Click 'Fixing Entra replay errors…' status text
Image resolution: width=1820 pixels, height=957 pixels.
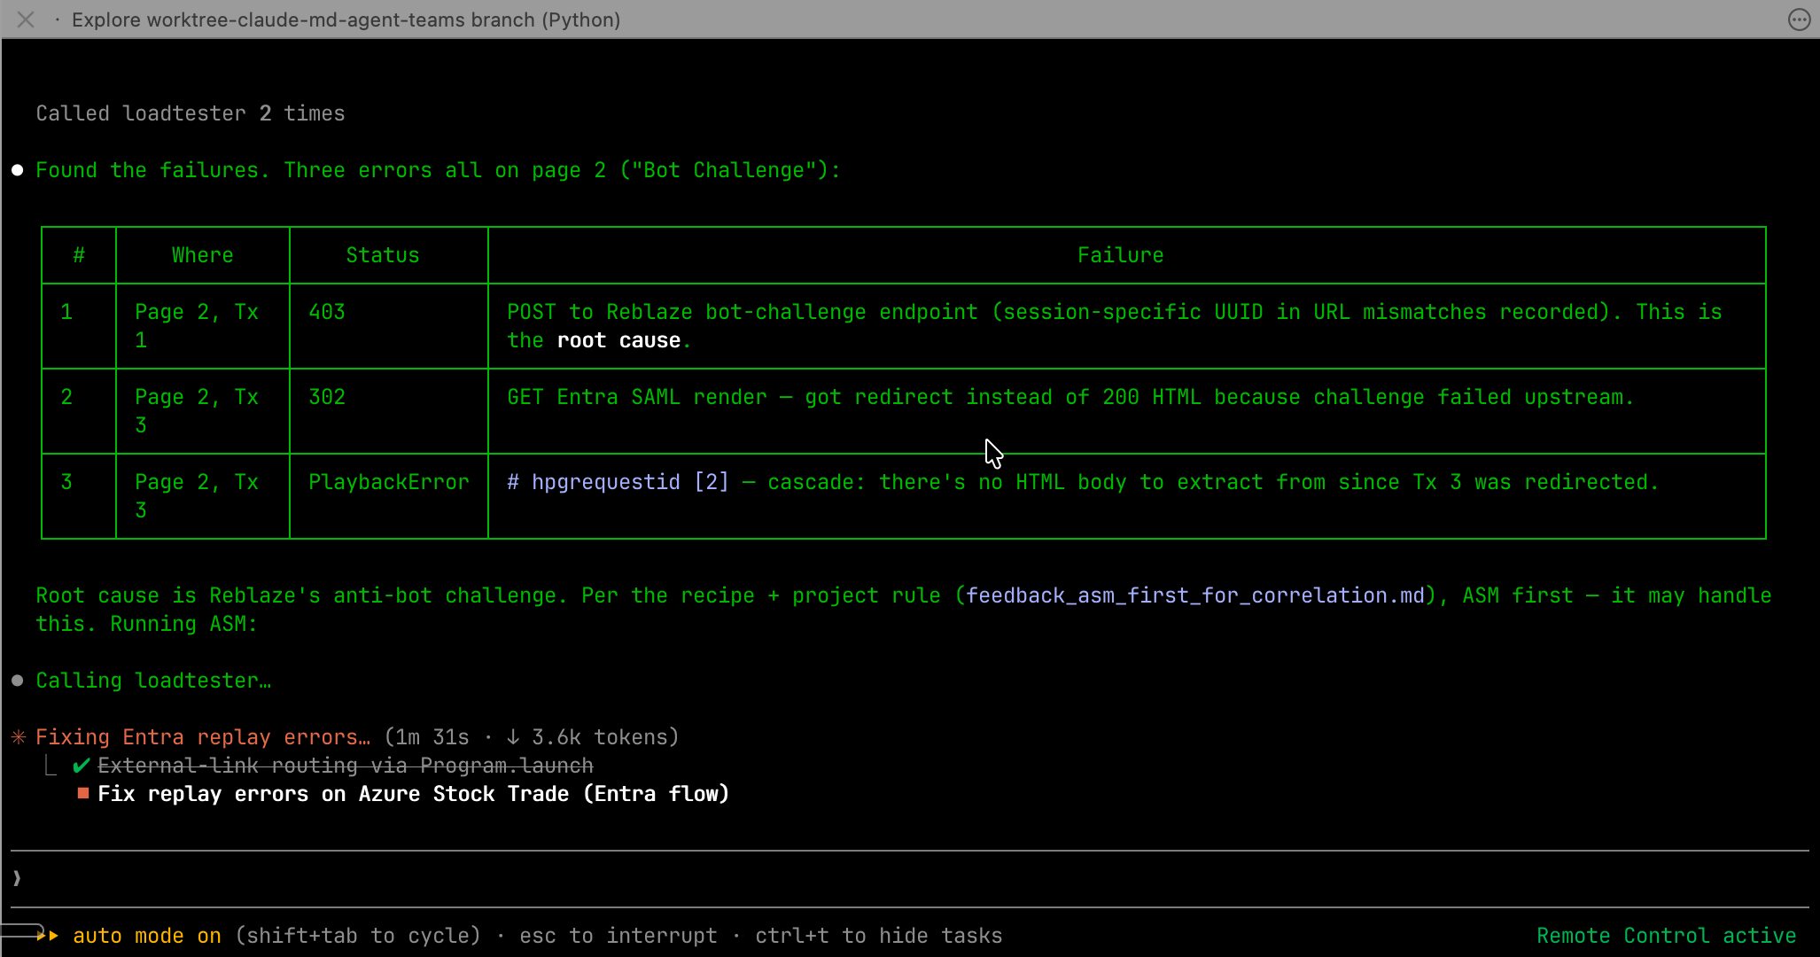coord(203,737)
